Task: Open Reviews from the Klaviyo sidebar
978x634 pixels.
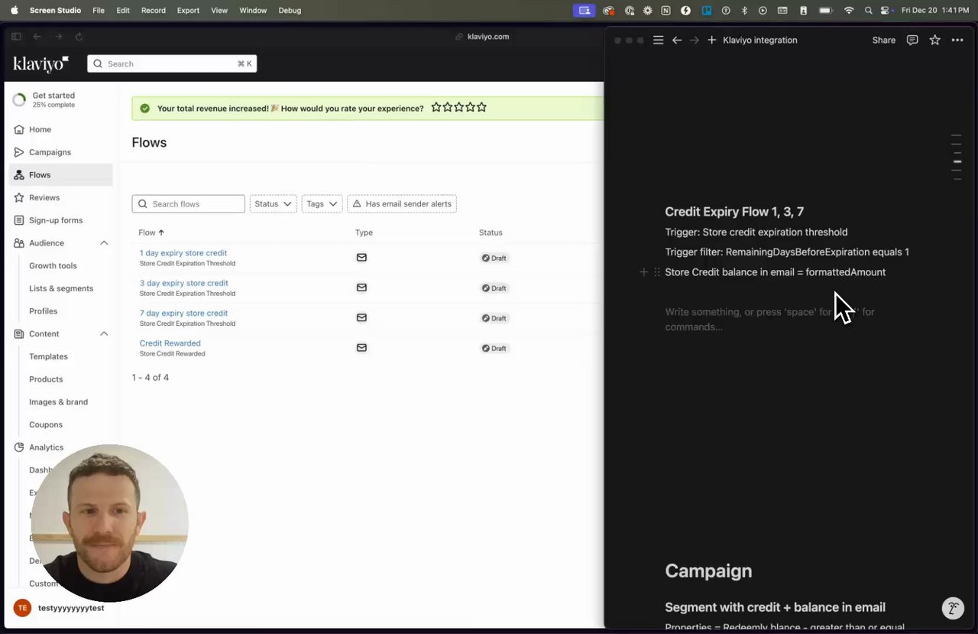Action: click(x=44, y=197)
